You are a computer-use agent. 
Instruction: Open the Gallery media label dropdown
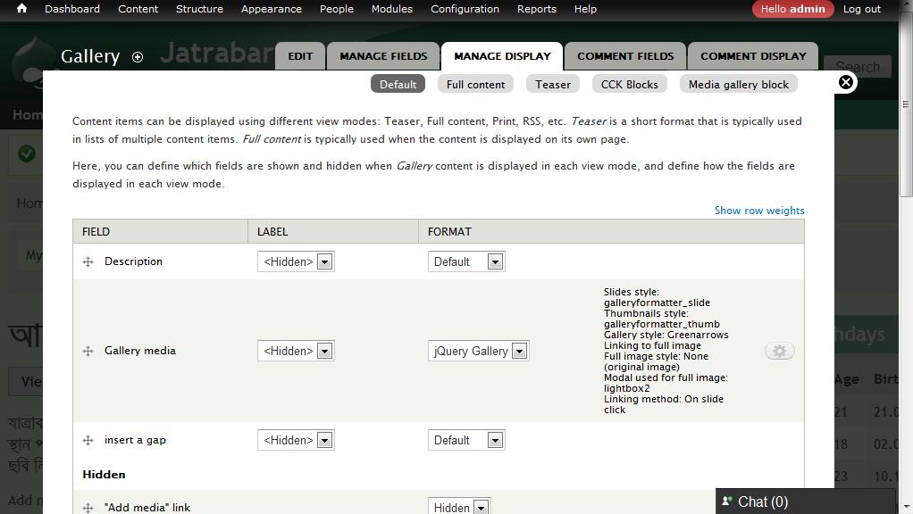click(296, 351)
